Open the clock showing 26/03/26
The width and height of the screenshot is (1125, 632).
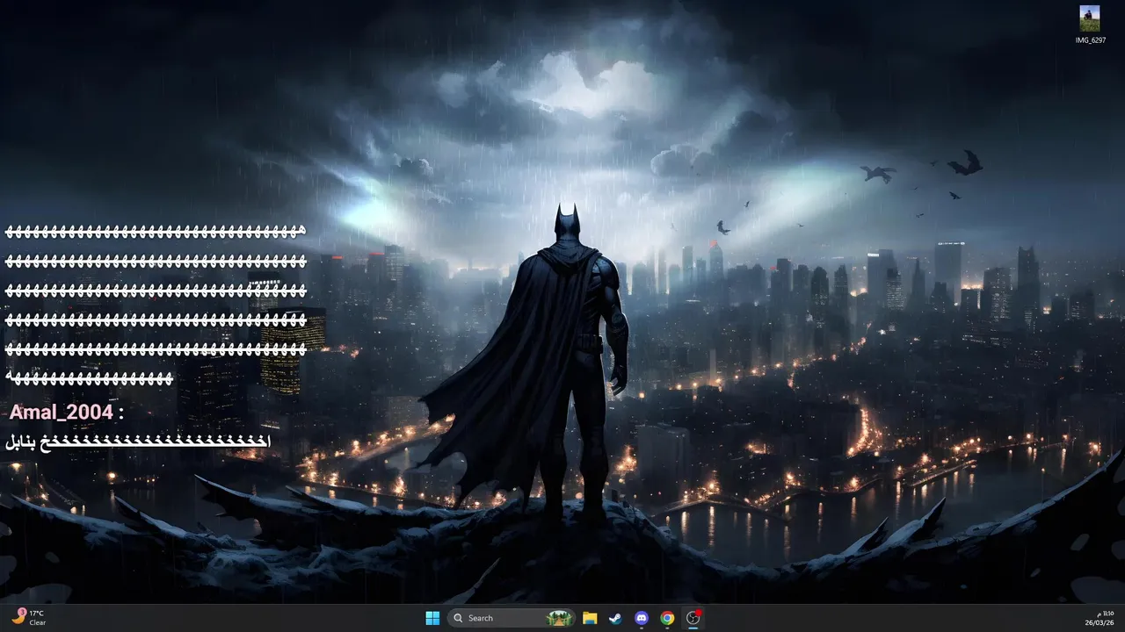1100,618
